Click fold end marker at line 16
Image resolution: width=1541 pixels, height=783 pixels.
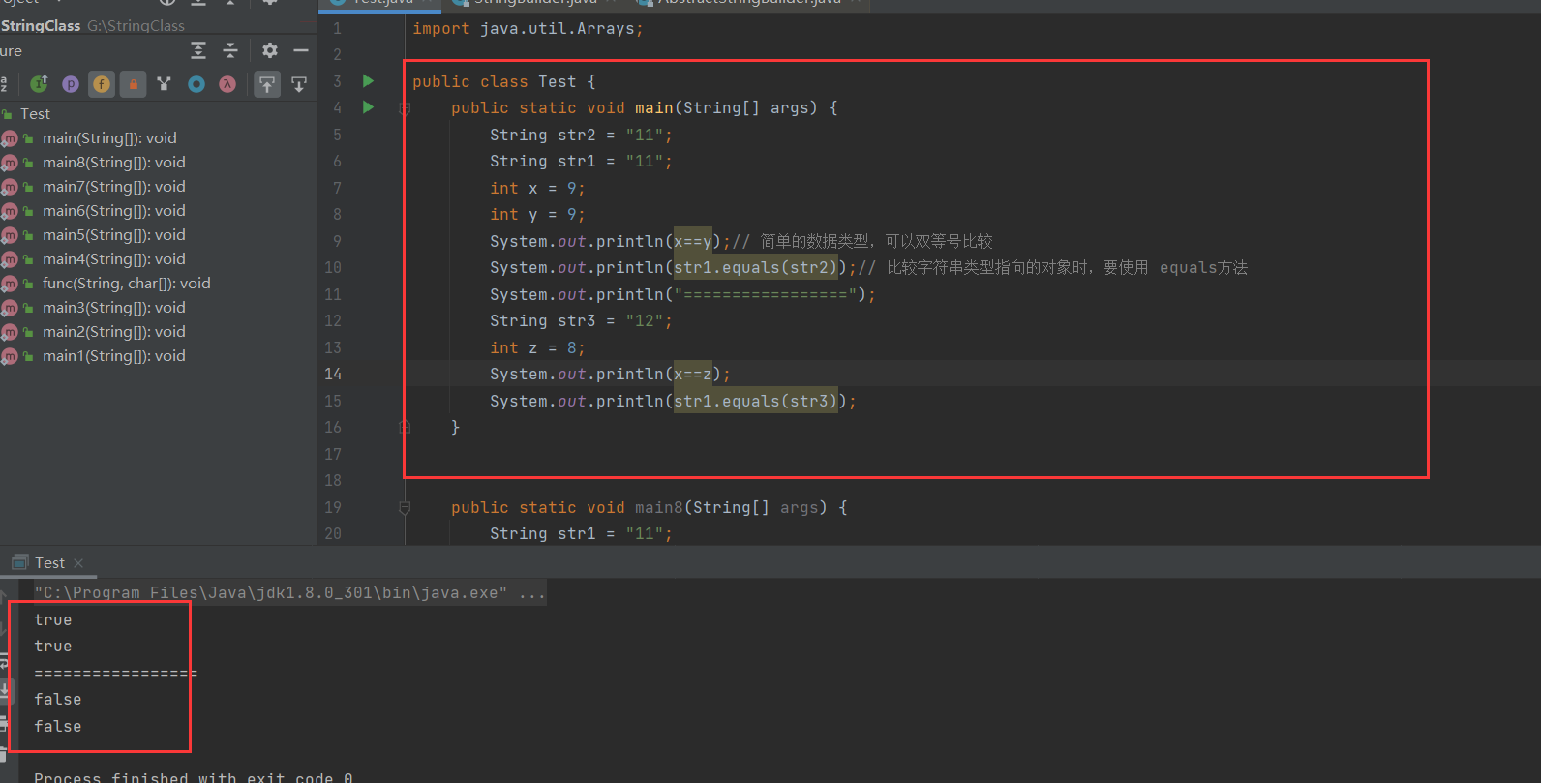point(405,427)
